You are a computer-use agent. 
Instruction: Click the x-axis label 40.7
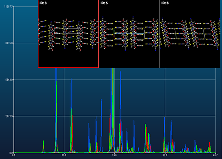click(215, 155)
